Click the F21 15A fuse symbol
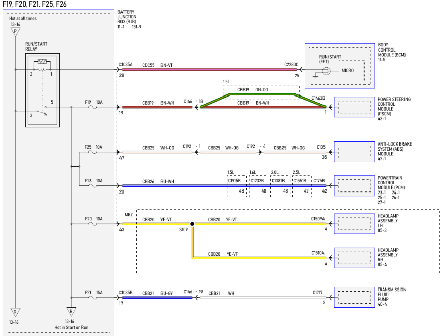 click(x=93, y=298)
